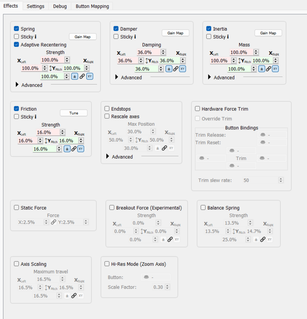The image size is (307, 319).
Task: Toggle the XY button in Damper section
Action: coord(182,69)
